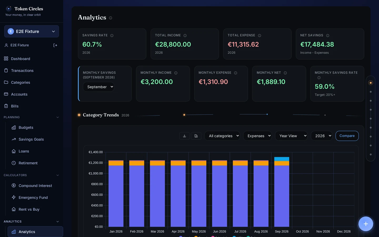Click the Dashboard grid icon
Screen dimensions: 379x237
point(6,58)
